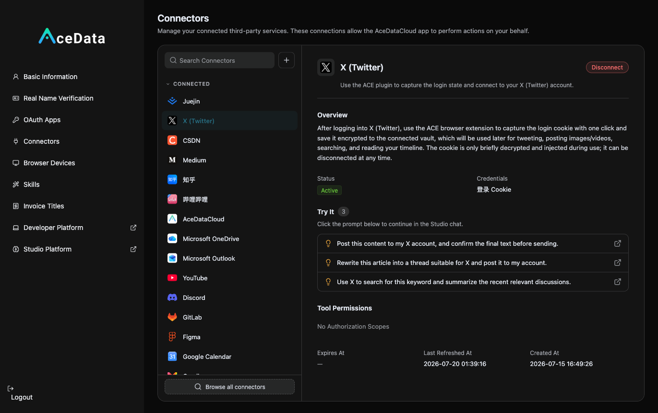Click the AceDataCloud connector icon

[172, 219]
